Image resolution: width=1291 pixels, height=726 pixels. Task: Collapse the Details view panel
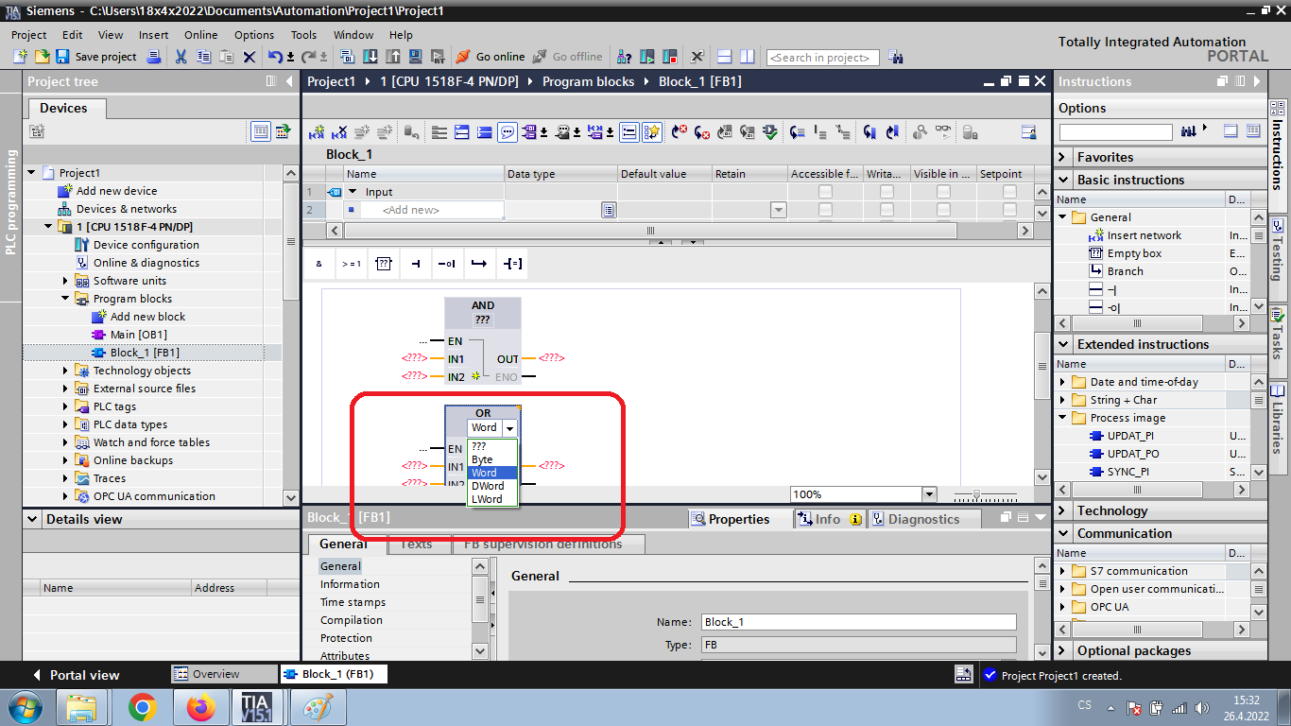click(x=33, y=519)
